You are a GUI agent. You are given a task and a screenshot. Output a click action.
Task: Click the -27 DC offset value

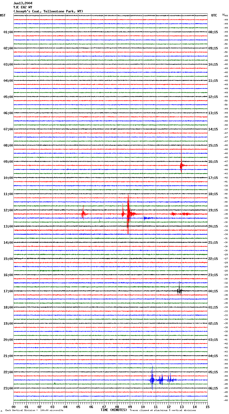click(226, 259)
